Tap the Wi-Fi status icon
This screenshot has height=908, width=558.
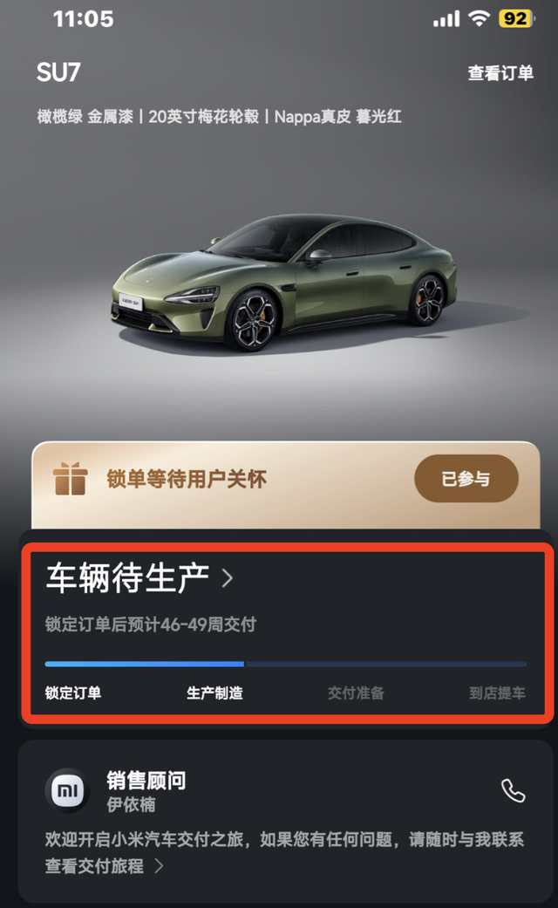coord(478,19)
